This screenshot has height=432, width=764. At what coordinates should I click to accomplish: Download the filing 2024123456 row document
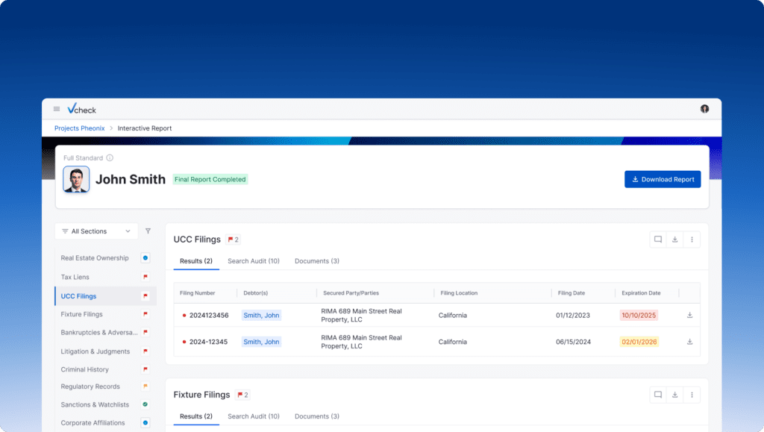point(689,316)
